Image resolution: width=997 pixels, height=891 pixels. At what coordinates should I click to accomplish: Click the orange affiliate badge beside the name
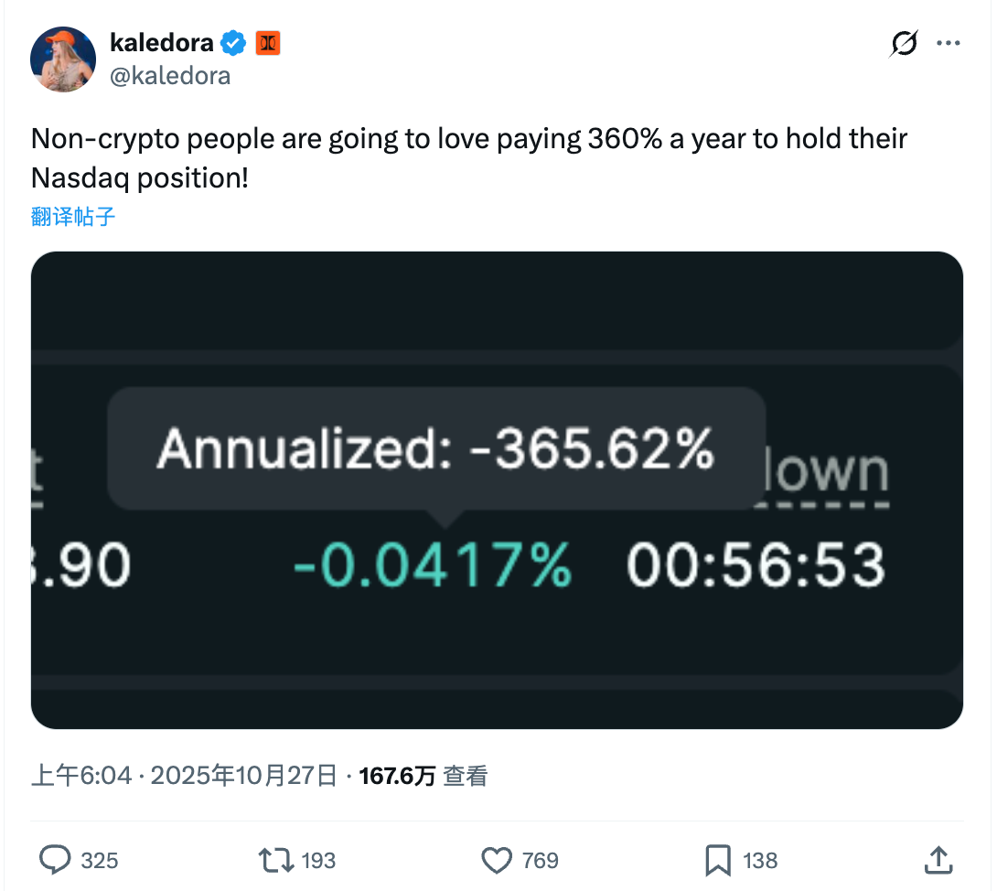click(x=268, y=42)
